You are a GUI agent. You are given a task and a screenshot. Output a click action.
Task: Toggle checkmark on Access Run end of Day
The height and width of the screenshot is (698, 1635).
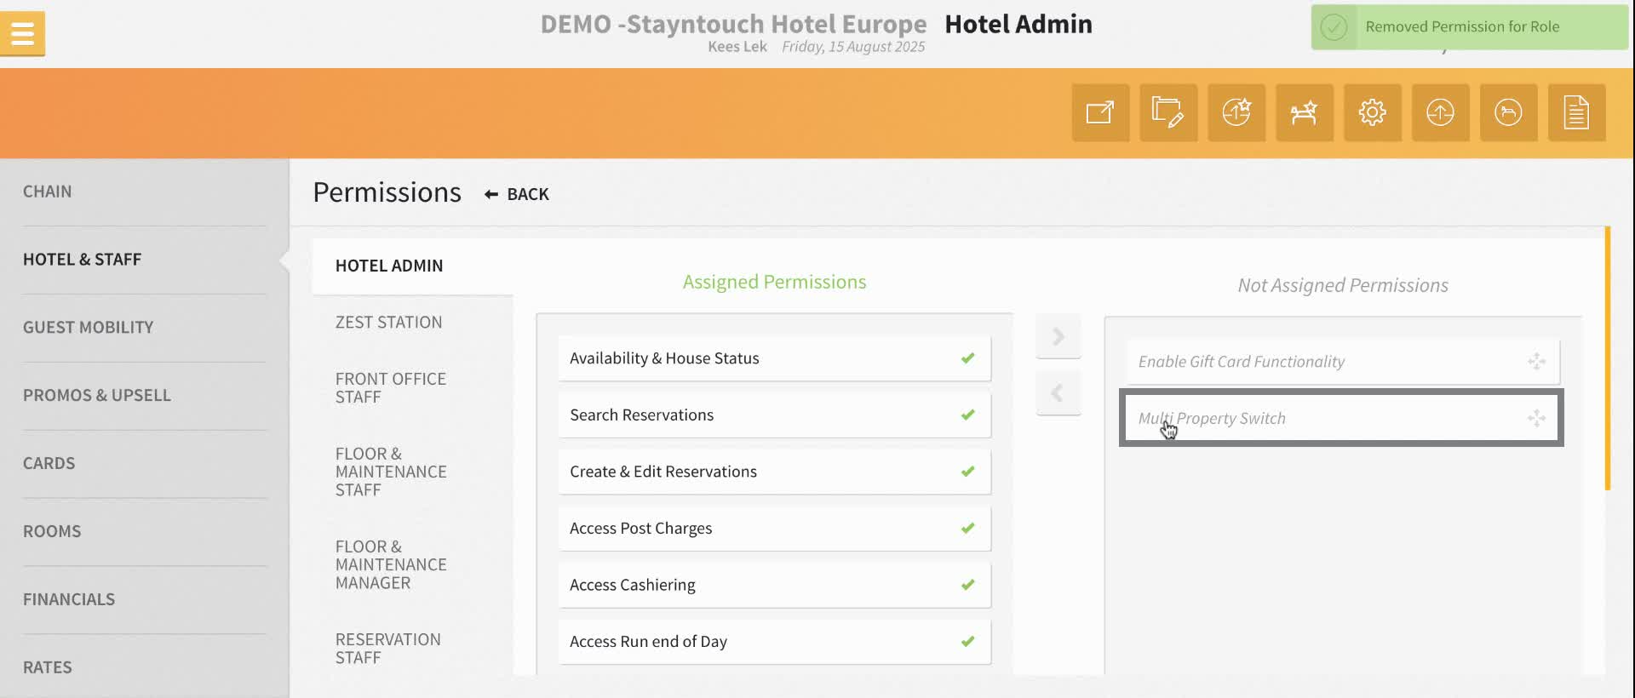968,641
